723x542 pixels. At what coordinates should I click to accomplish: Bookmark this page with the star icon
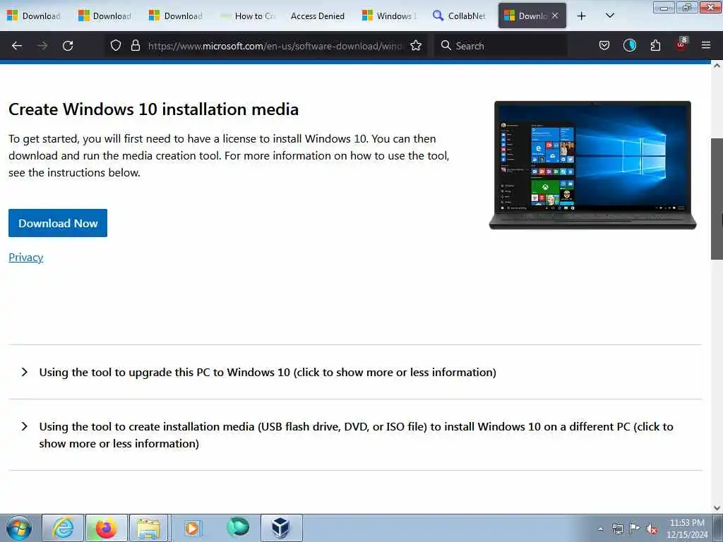coord(416,45)
